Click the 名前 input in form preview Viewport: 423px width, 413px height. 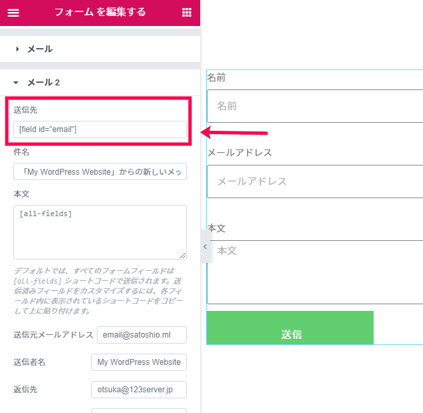pos(315,106)
